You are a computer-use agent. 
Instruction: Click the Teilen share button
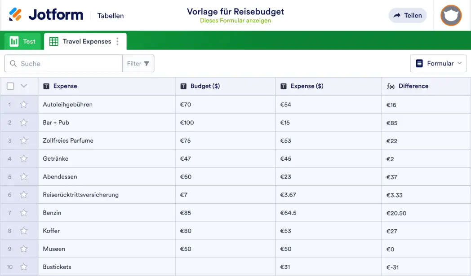pyautogui.click(x=407, y=15)
